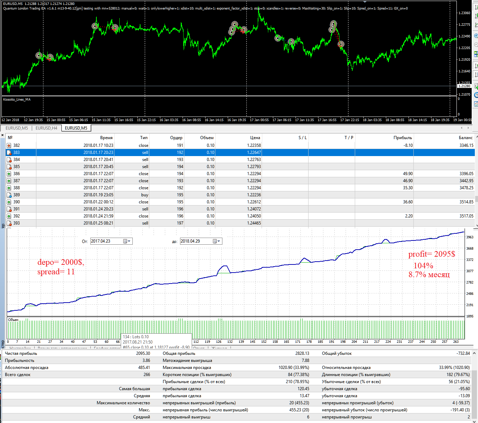Click the green close icon on row 390
The height and width of the screenshot is (423, 478).
coord(9,202)
